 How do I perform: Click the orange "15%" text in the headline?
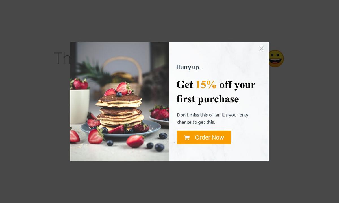point(206,84)
